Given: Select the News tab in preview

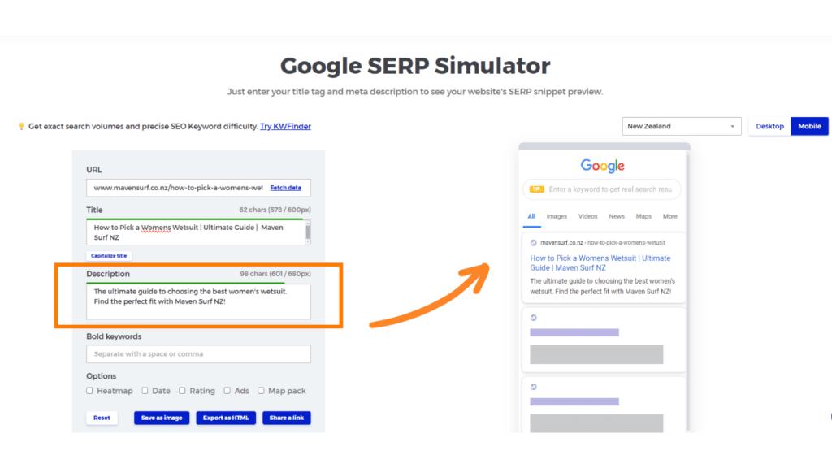Looking at the screenshot, I should tap(617, 216).
